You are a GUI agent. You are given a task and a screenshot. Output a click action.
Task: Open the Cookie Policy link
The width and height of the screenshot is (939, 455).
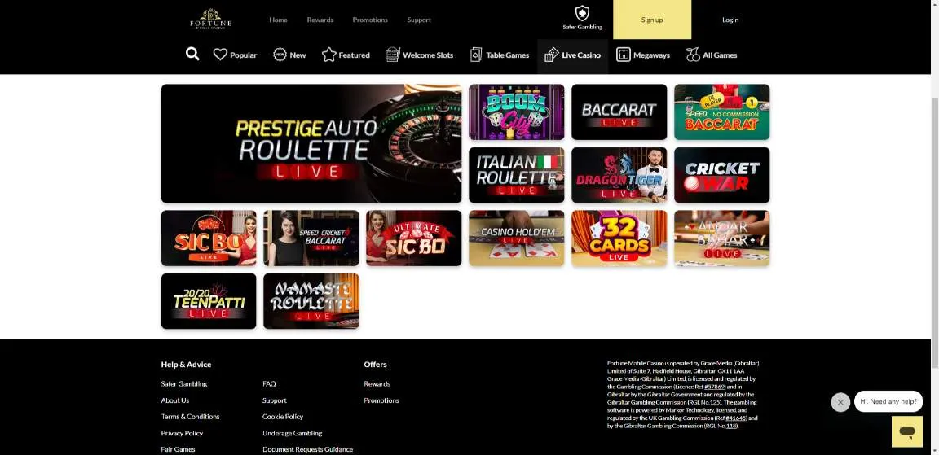click(283, 417)
